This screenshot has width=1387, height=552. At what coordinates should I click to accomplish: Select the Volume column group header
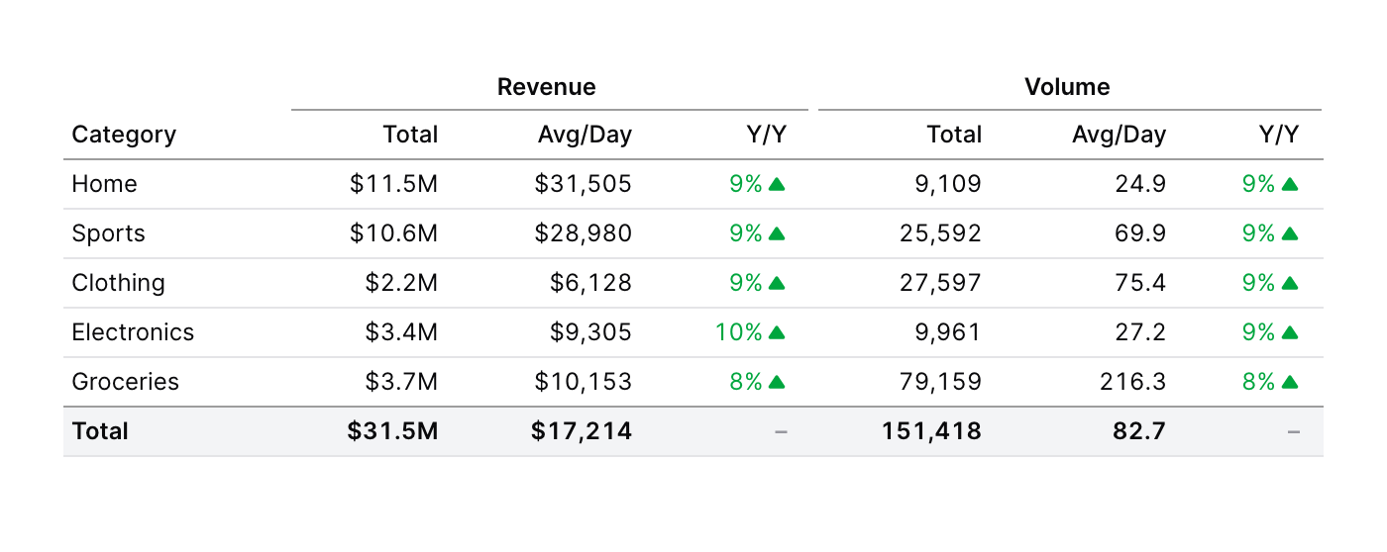[1067, 87]
